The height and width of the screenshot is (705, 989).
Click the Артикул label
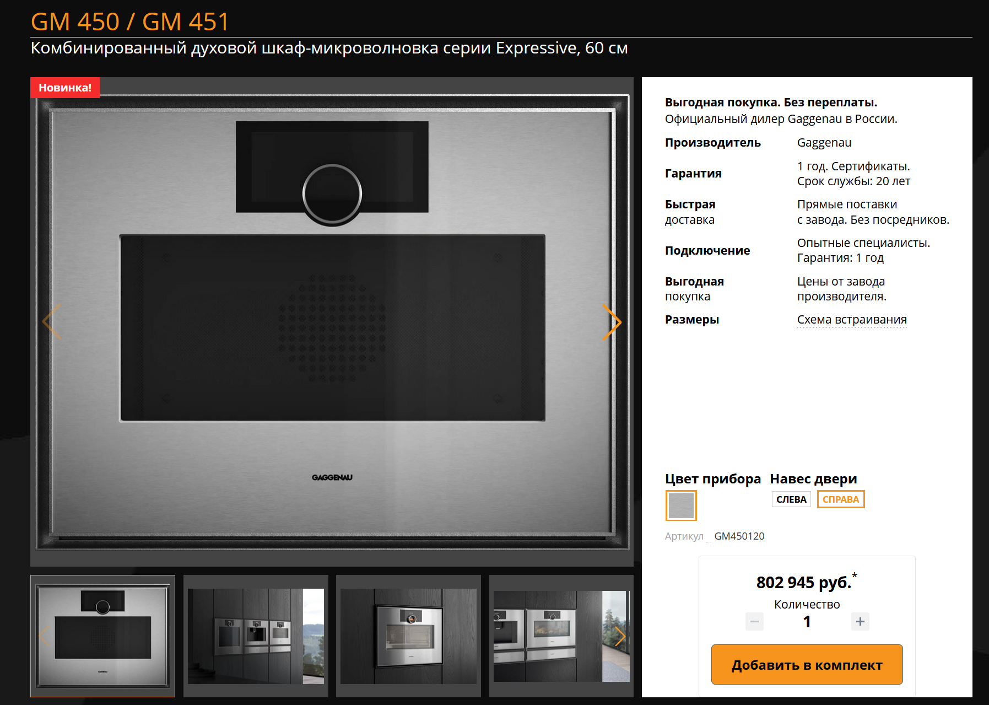point(684,536)
